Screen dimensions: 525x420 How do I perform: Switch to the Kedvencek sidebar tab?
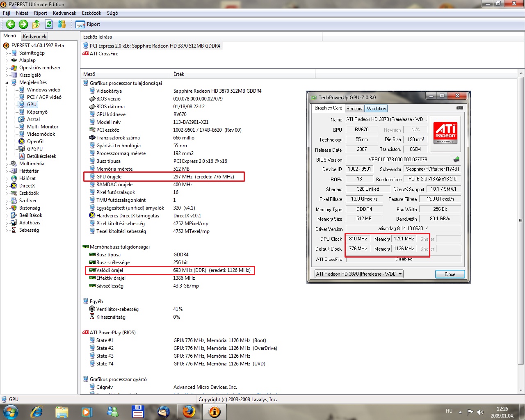(34, 37)
